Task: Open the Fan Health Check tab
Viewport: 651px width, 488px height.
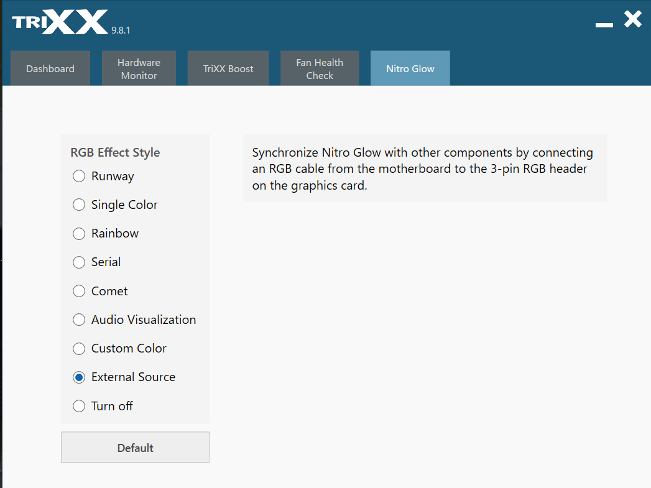Action: click(x=320, y=69)
